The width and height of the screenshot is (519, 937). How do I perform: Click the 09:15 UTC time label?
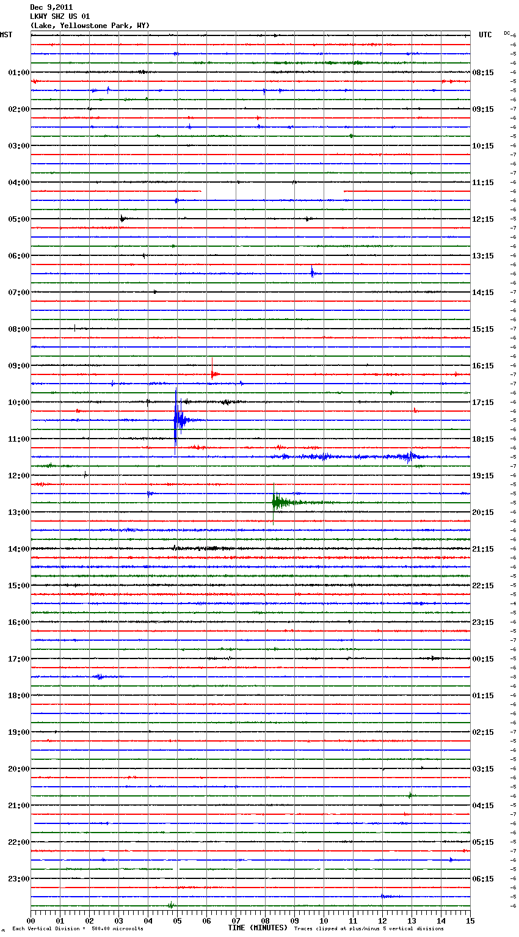pos(483,109)
